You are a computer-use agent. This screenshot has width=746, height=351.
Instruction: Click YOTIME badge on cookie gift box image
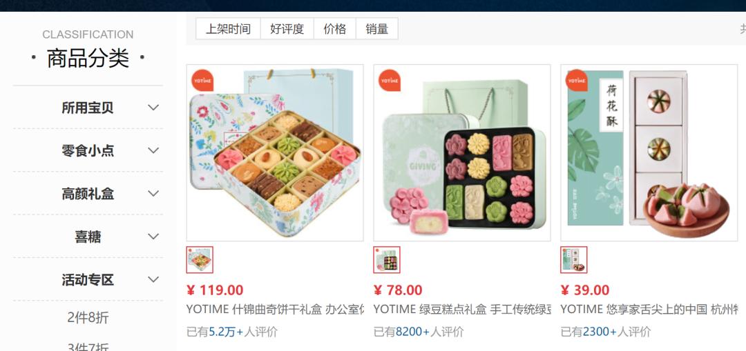coord(202,80)
